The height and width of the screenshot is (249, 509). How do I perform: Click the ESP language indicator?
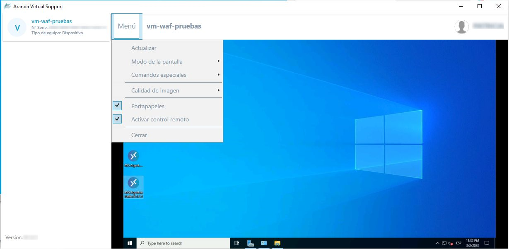458,243
